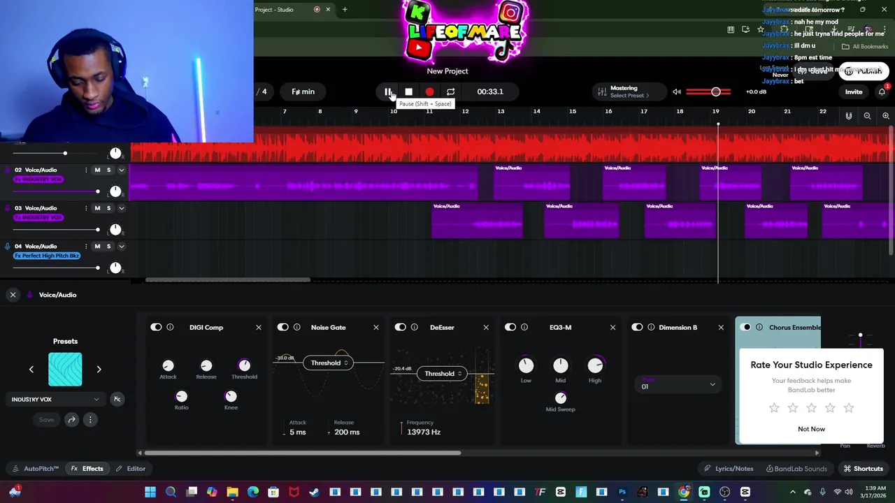This screenshot has height=503, width=895.
Task: Expand track 04 chevron dropdown
Action: point(121,246)
